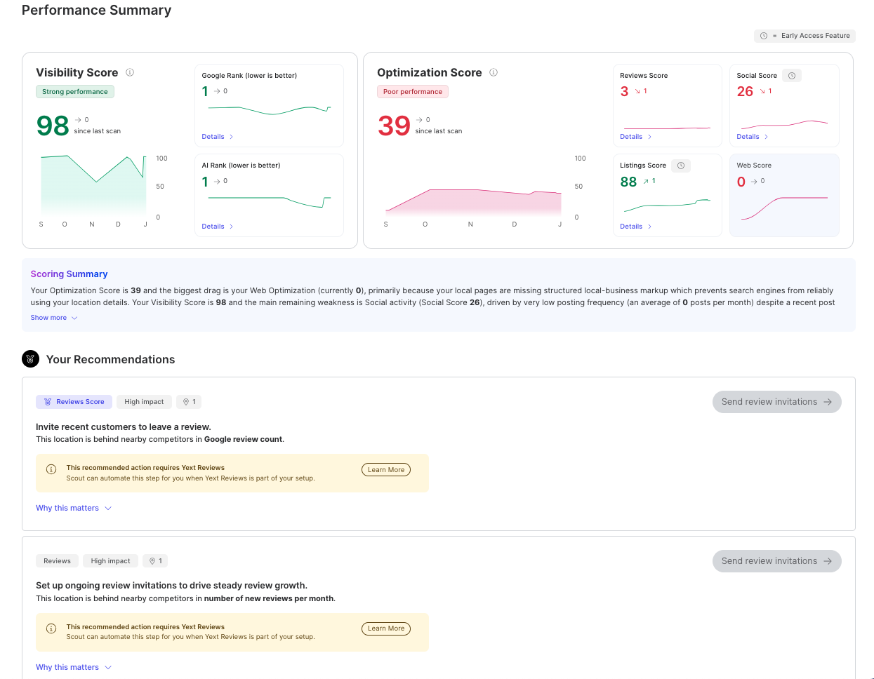Open Details under Reviews Score card
Image resolution: width=874 pixels, height=679 pixels.
pos(635,137)
